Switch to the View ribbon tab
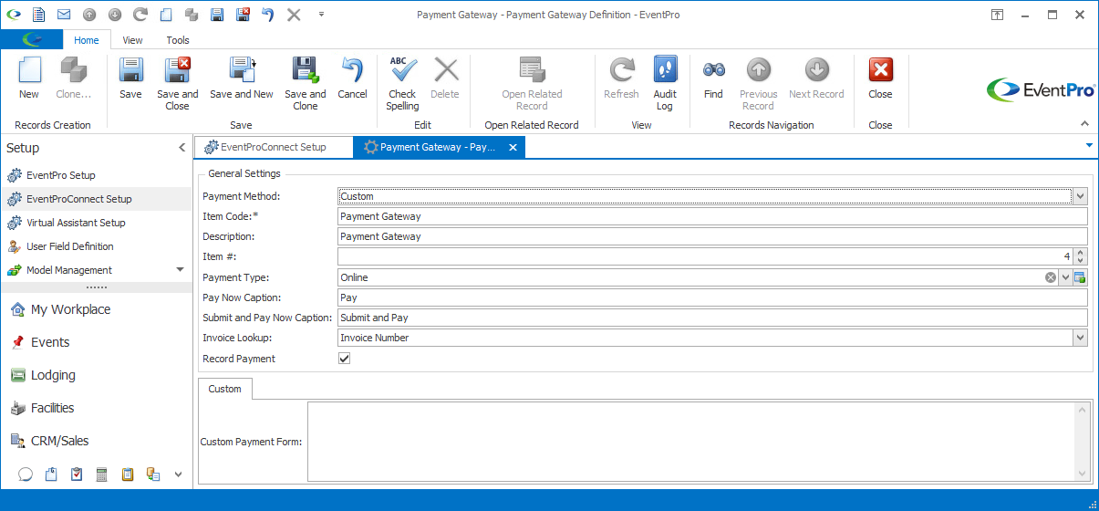 tap(132, 40)
